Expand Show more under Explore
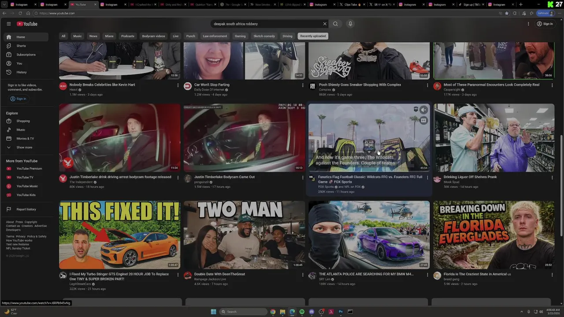The image size is (564, 317). click(26, 147)
